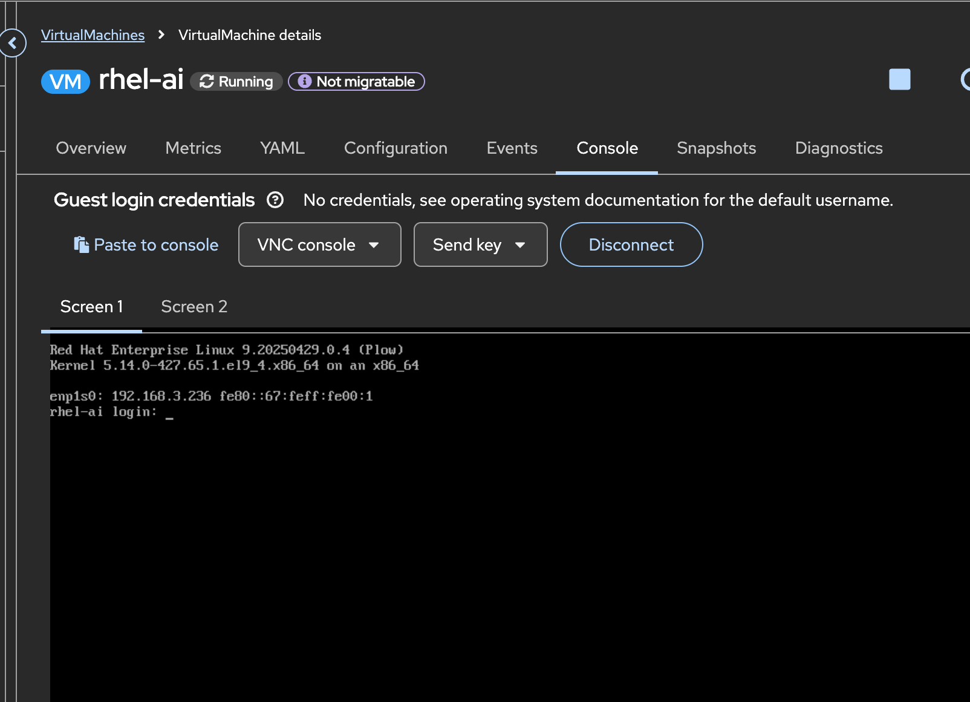Click the VM resource badge icon
The width and height of the screenshot is (970, 702).
65,81
